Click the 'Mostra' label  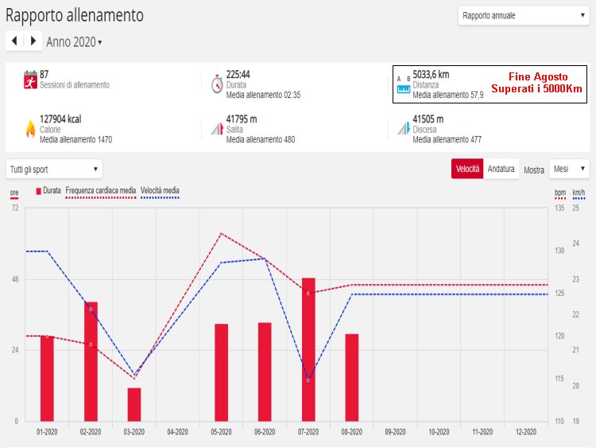click(x=534, y=170)
